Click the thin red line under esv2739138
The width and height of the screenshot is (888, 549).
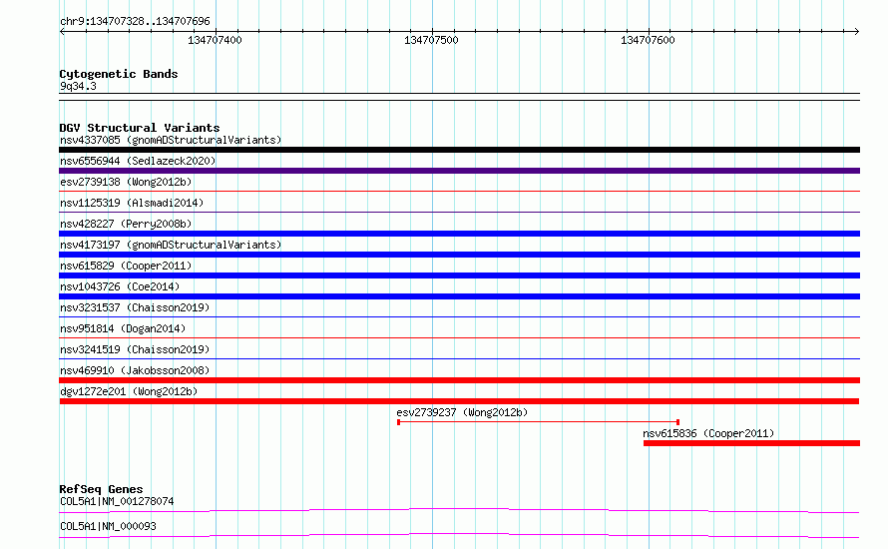(459, 192)
